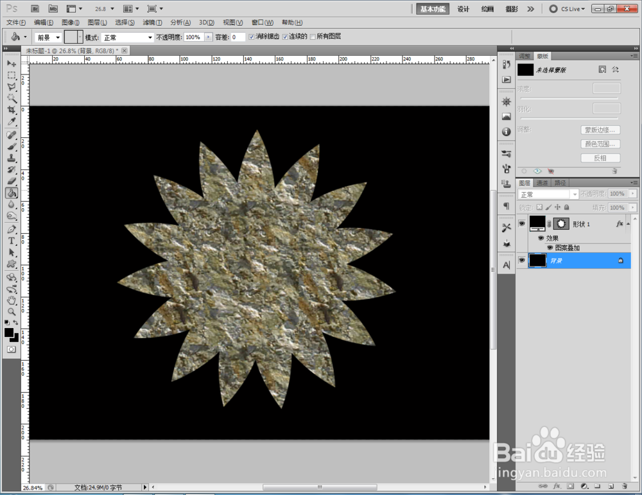Open the Histogram panel icon
Image resolution: width=642 pixels, height=495 pixels.
(507, 117)
